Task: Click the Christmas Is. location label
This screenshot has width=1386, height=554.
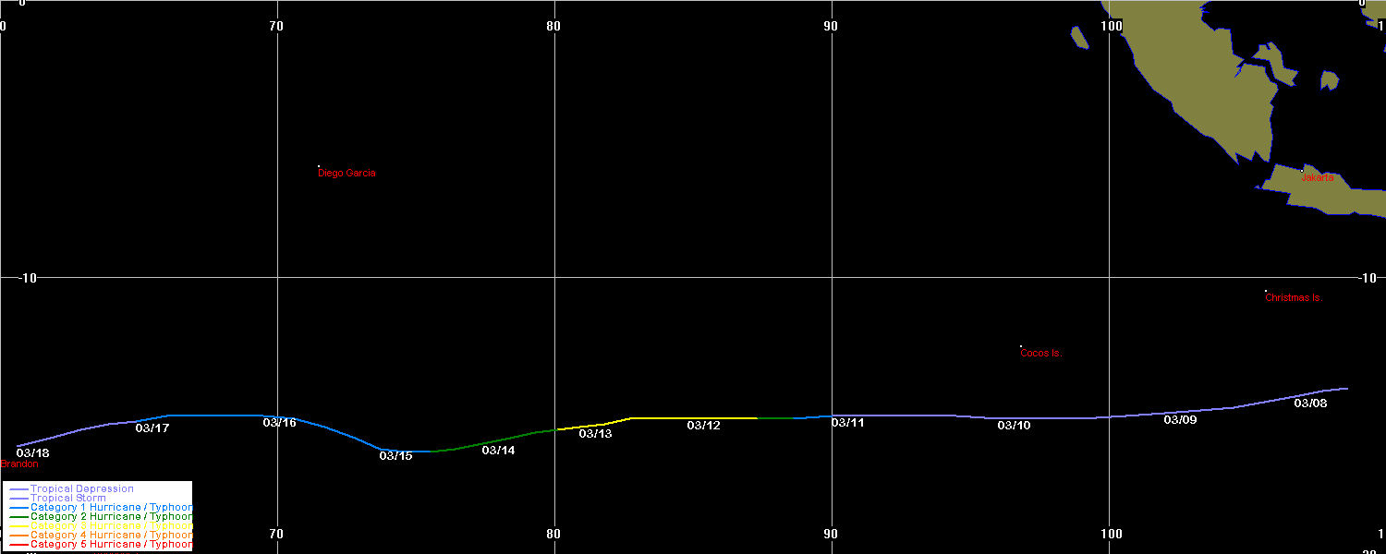Action: pyautogui.click(x=1294, y=298)
